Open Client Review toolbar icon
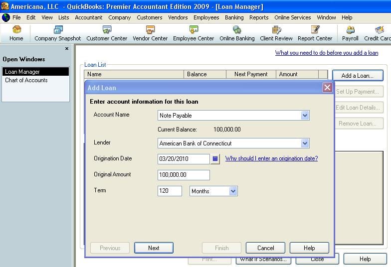The image size is (391, 267). [x=276, y=33]
